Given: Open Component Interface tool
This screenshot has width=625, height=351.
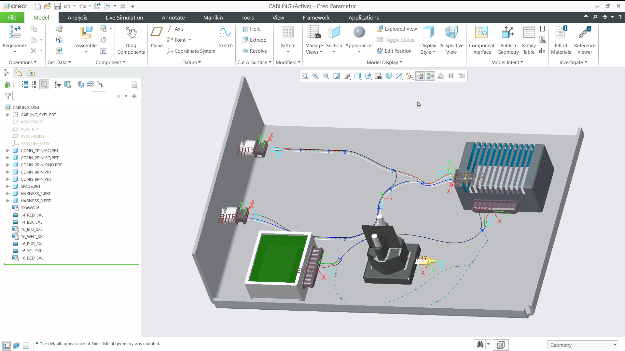Looking at the screenshot, I should pyautogui.click(x=481, y=40).
